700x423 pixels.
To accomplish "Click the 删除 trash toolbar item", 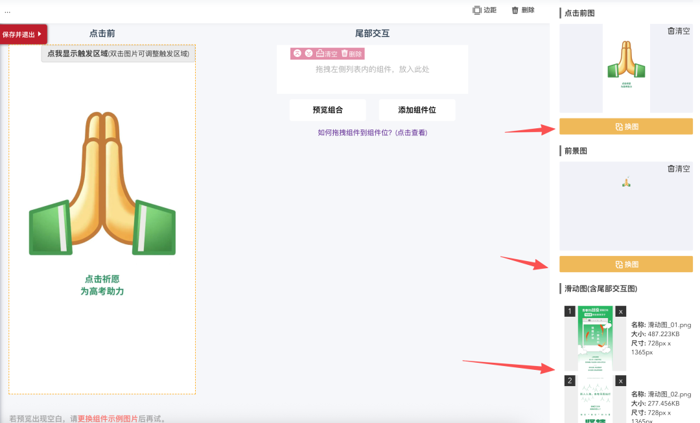I will pyautogui.click(x=523, y=10).
